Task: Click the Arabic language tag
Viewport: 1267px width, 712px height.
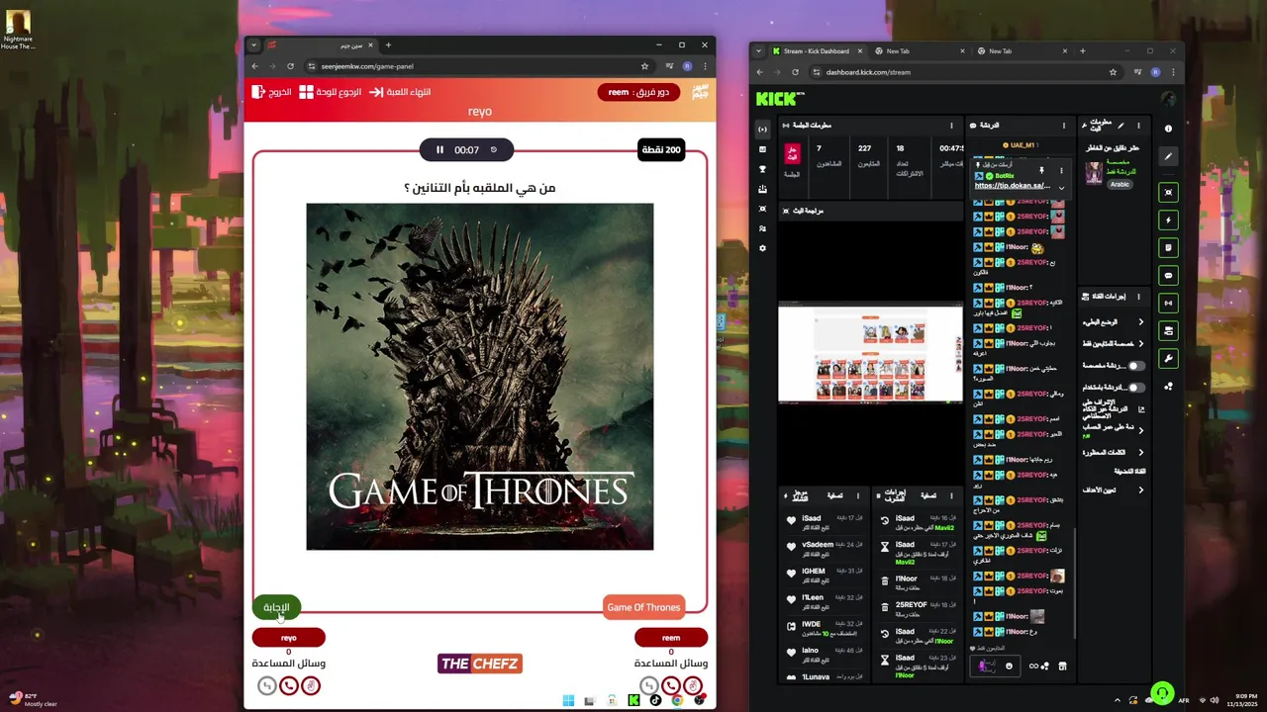Action: tap(1120, 184)
